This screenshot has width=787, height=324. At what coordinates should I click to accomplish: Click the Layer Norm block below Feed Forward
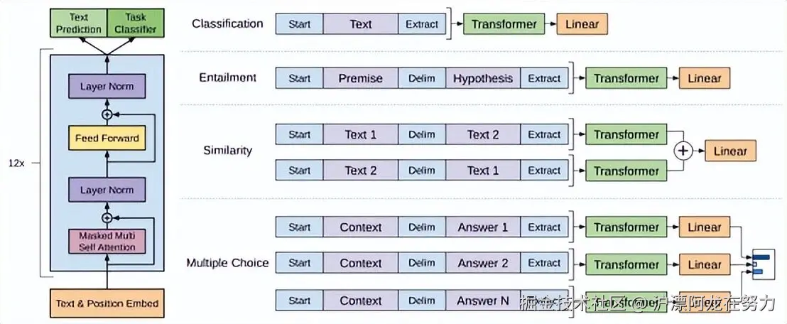click(x=107, y=190)
